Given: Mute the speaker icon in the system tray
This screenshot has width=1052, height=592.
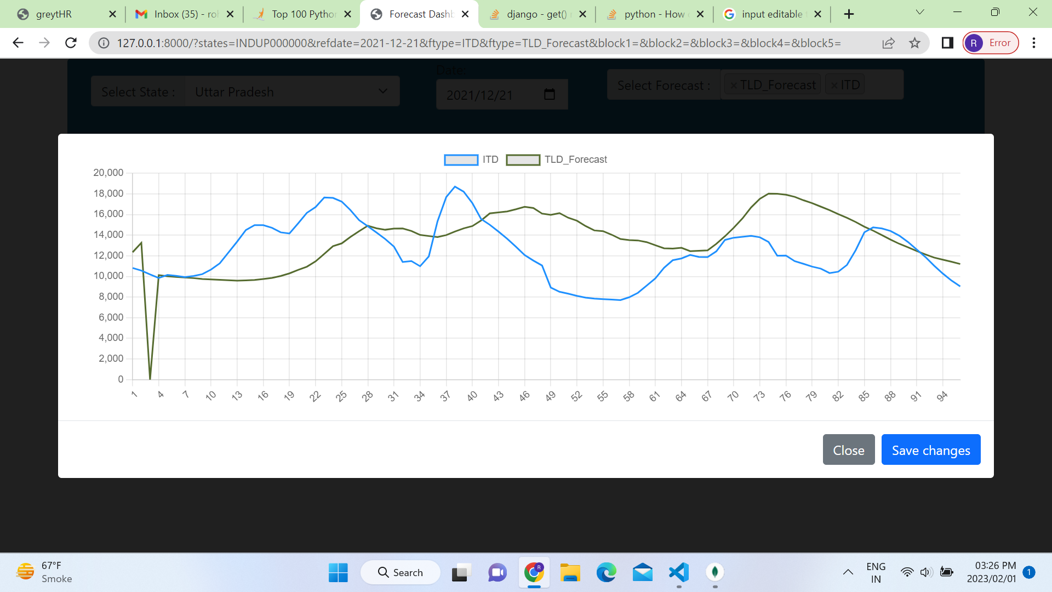Looking at the screenshot, I should (x=926, y=572).
